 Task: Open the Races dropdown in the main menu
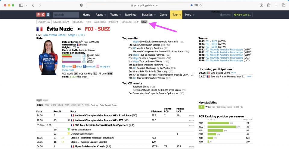click(100, 15)
